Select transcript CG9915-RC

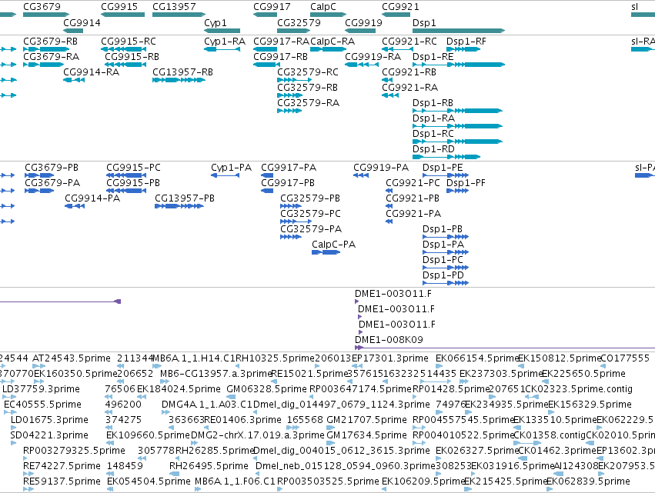tap(123, 49)
